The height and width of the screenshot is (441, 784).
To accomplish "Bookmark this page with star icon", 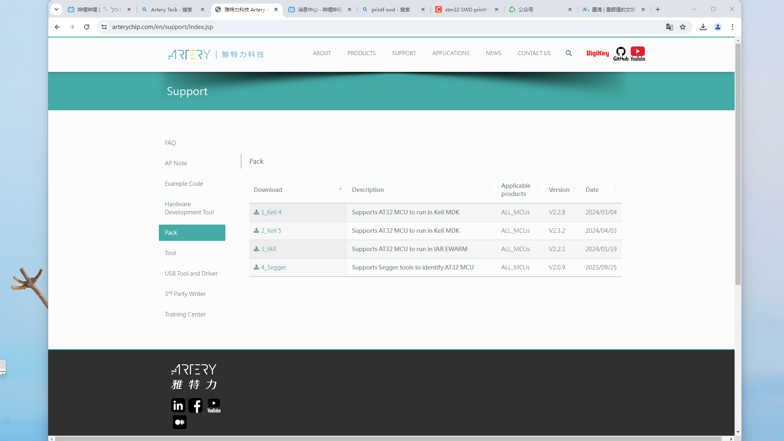I will coord(683,27).
